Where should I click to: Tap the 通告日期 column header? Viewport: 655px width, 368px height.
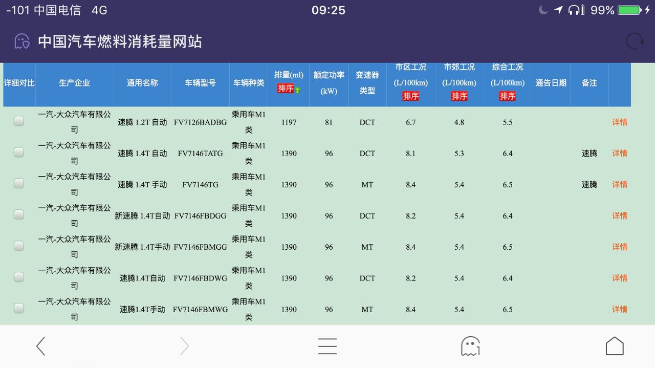tap(551, 83)
